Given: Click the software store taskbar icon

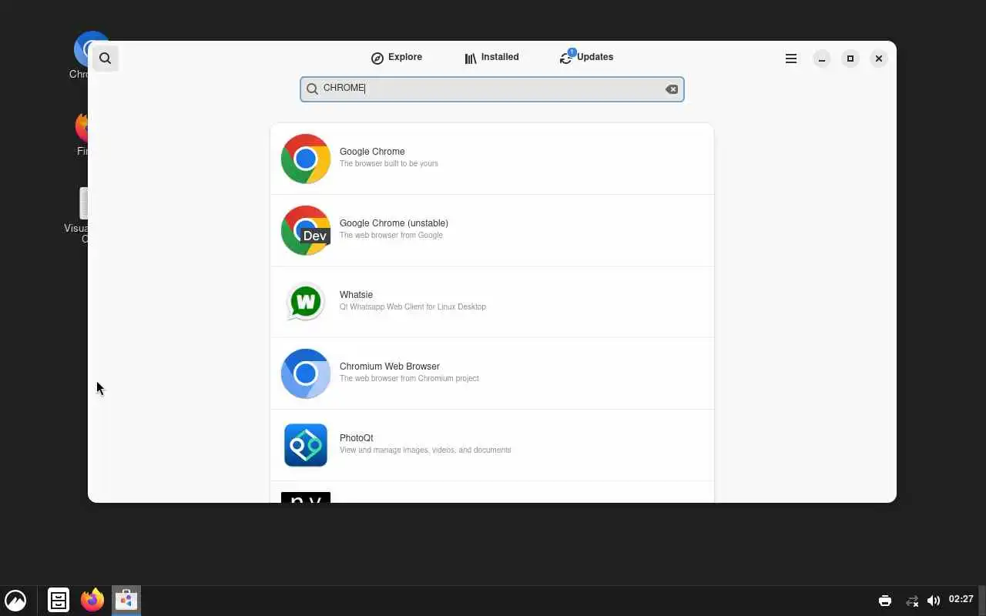Looking at the screenshot, I should tap(126, 600).
